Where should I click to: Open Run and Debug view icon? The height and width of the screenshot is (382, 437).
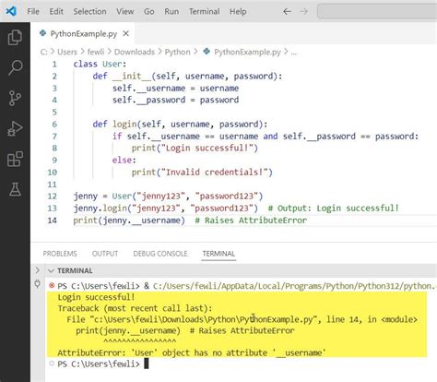(15, 128)
